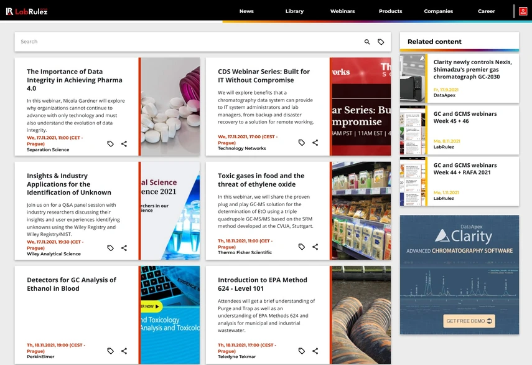Click 'PerkinElmer' organizer text
This screenshot has width=532, height=365.
tap(40, 357)
